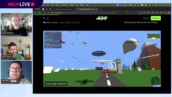Click the SIGN IN link
The image size is (172, 97).
click(x=146, y=18)
